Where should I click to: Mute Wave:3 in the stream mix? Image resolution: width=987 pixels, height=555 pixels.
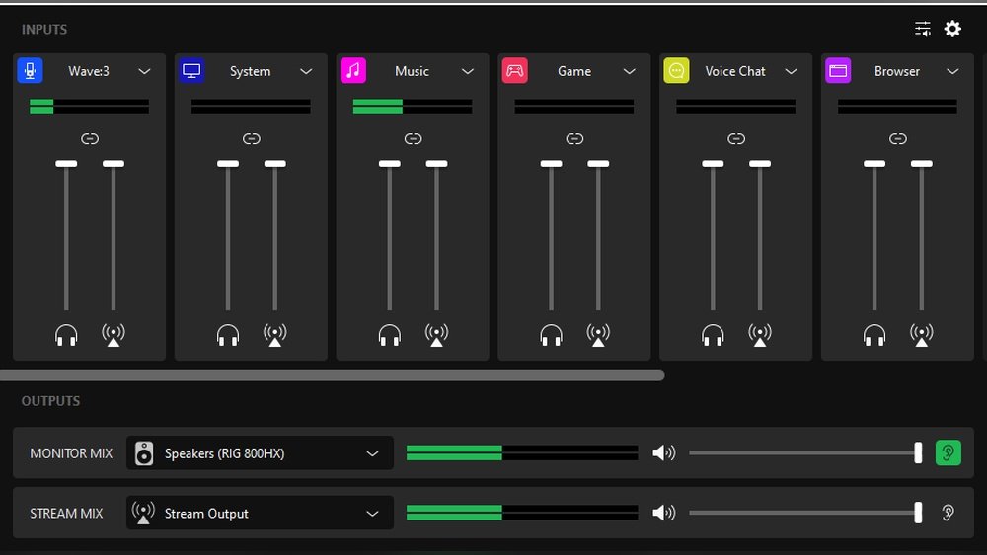114,335
